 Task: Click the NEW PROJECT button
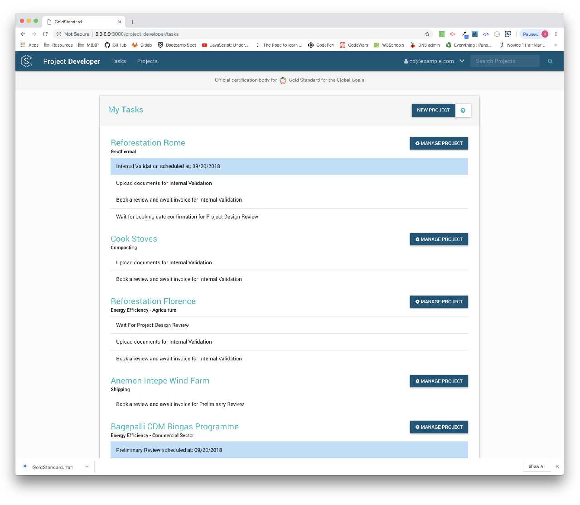point(433,110)
